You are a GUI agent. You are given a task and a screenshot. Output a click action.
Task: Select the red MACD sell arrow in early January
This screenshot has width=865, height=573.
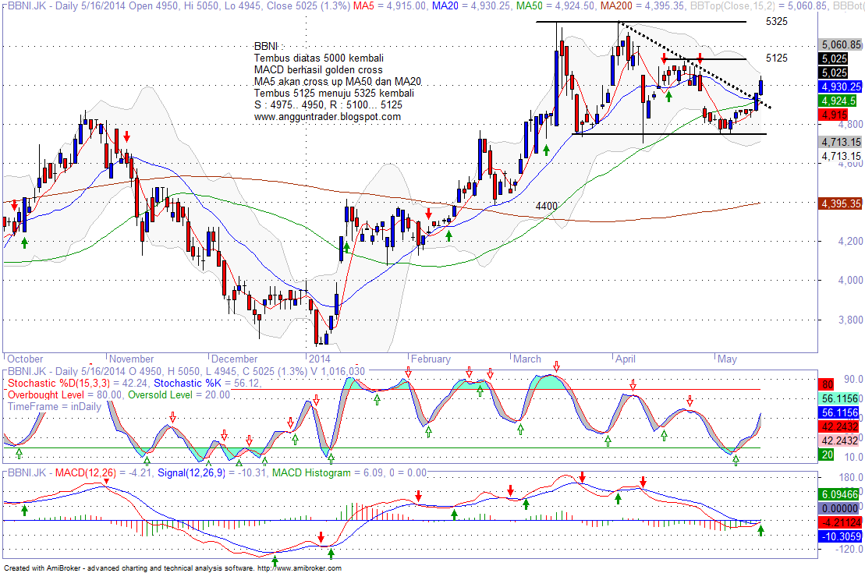[x=321, y=537]
